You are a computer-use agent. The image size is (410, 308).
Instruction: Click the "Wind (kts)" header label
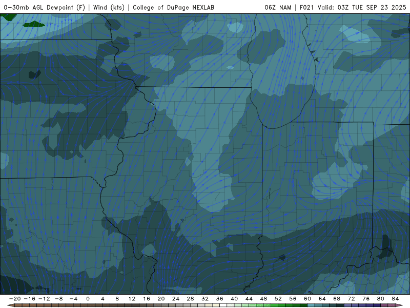coord(109,7)
